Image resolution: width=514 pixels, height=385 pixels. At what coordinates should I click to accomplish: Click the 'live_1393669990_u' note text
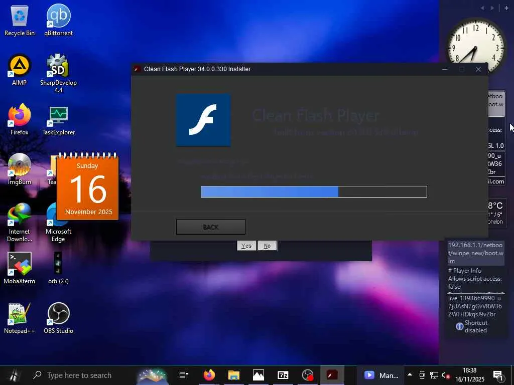click(x=474, y=298)
